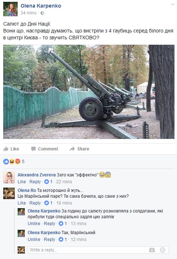
Task: Open Olena Karpenko's profile picture on the post
Action: click(10, 9)
